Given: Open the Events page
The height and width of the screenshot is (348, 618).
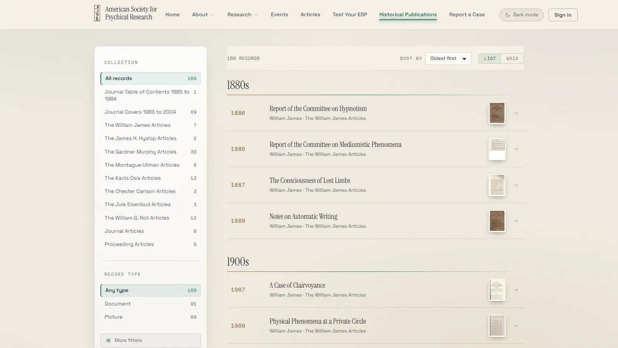Looking at the screenshot, I should click(279, 15).
